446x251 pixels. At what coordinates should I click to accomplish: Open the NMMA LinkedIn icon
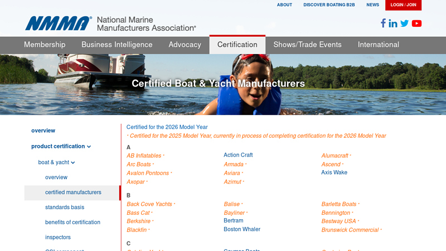point(393,23)
